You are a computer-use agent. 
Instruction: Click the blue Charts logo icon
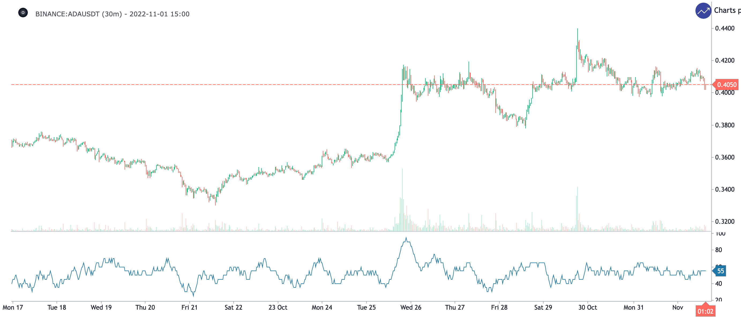[x=703, y=11]
